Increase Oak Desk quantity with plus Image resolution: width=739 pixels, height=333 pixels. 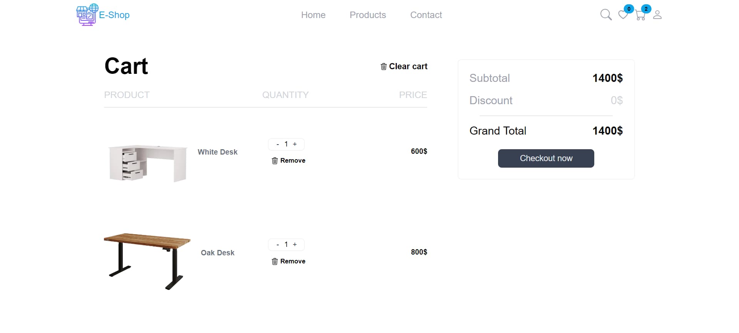[295, 245]
